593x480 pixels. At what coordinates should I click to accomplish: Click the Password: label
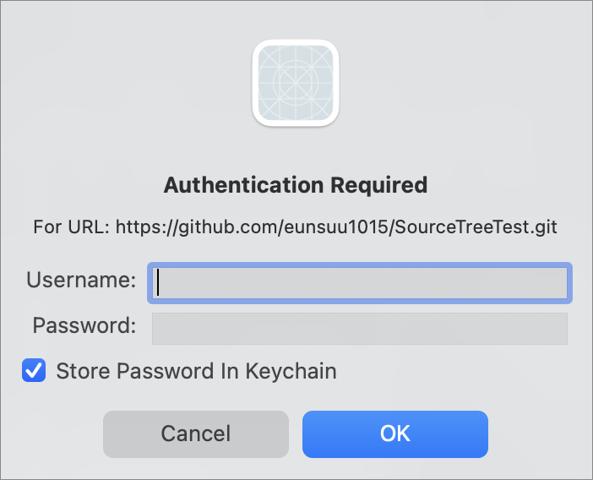(x=84, y=325)
